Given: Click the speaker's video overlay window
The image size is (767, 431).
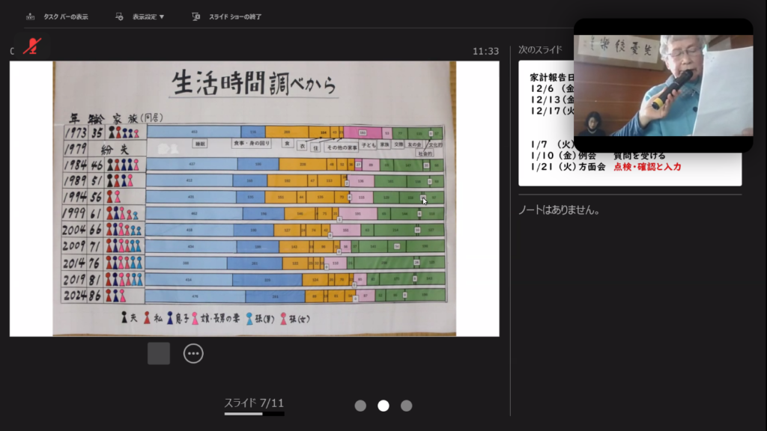Looking at the screenshot, I should pos(663,85).
